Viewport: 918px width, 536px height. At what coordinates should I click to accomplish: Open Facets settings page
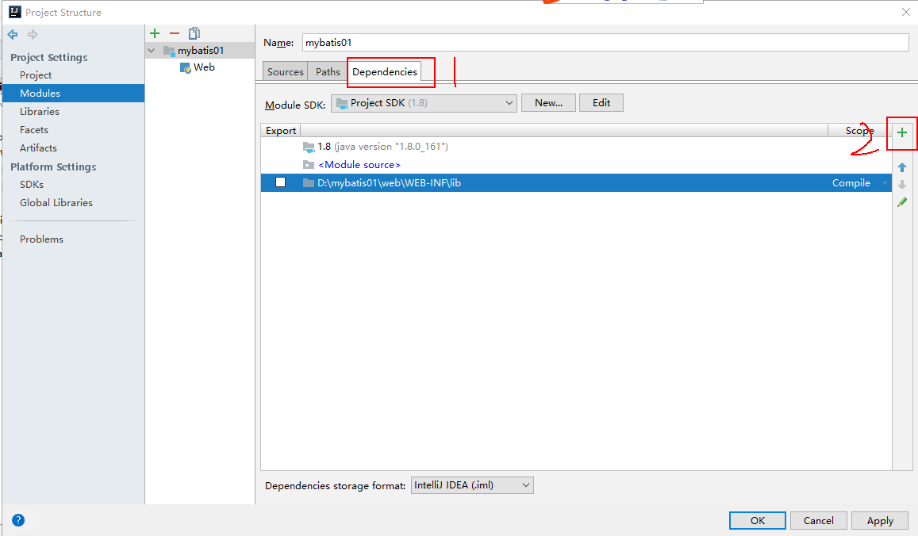(34, 130)
